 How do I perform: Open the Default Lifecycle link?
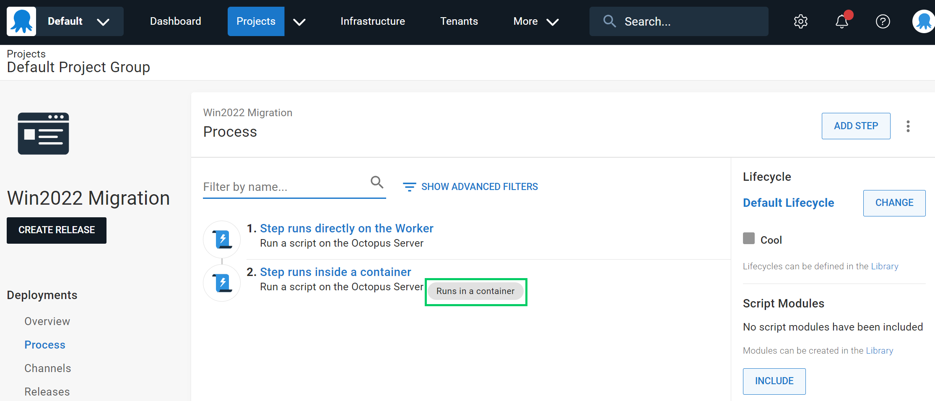(x=788, y=203)
